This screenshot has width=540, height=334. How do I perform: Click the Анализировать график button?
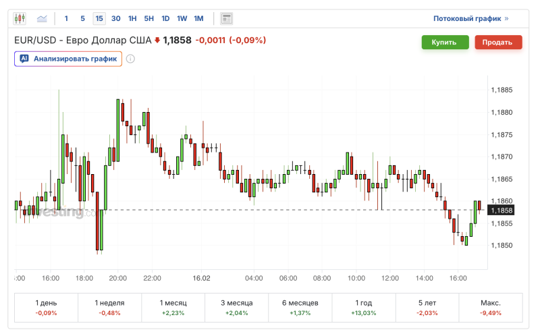pos(68,59)
